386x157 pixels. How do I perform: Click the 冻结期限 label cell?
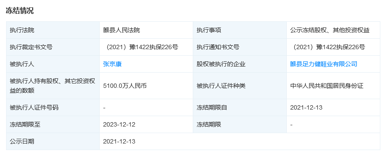pyautogui.click(x=240, y=124)
